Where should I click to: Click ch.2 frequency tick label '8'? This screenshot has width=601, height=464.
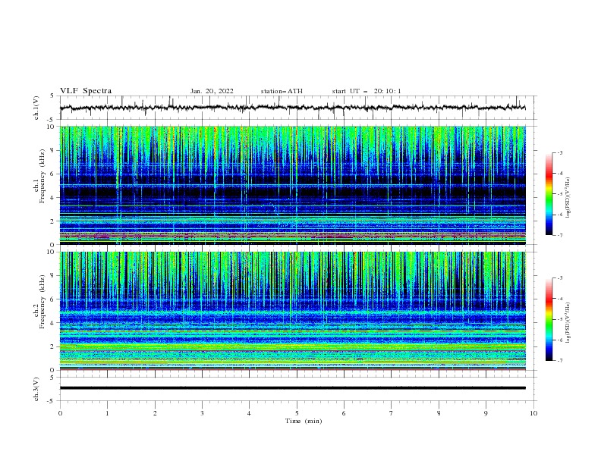pyautogui.click(x=52, y=276)
